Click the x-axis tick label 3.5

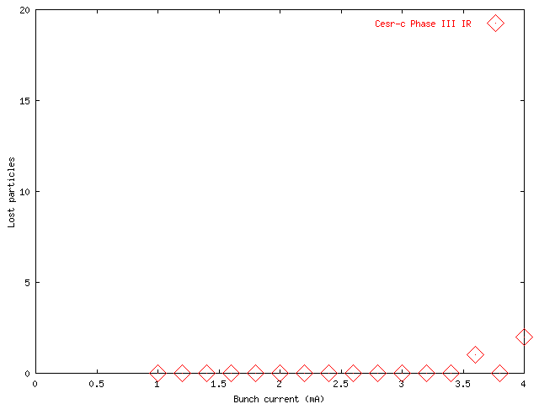[x=462, y=384]
